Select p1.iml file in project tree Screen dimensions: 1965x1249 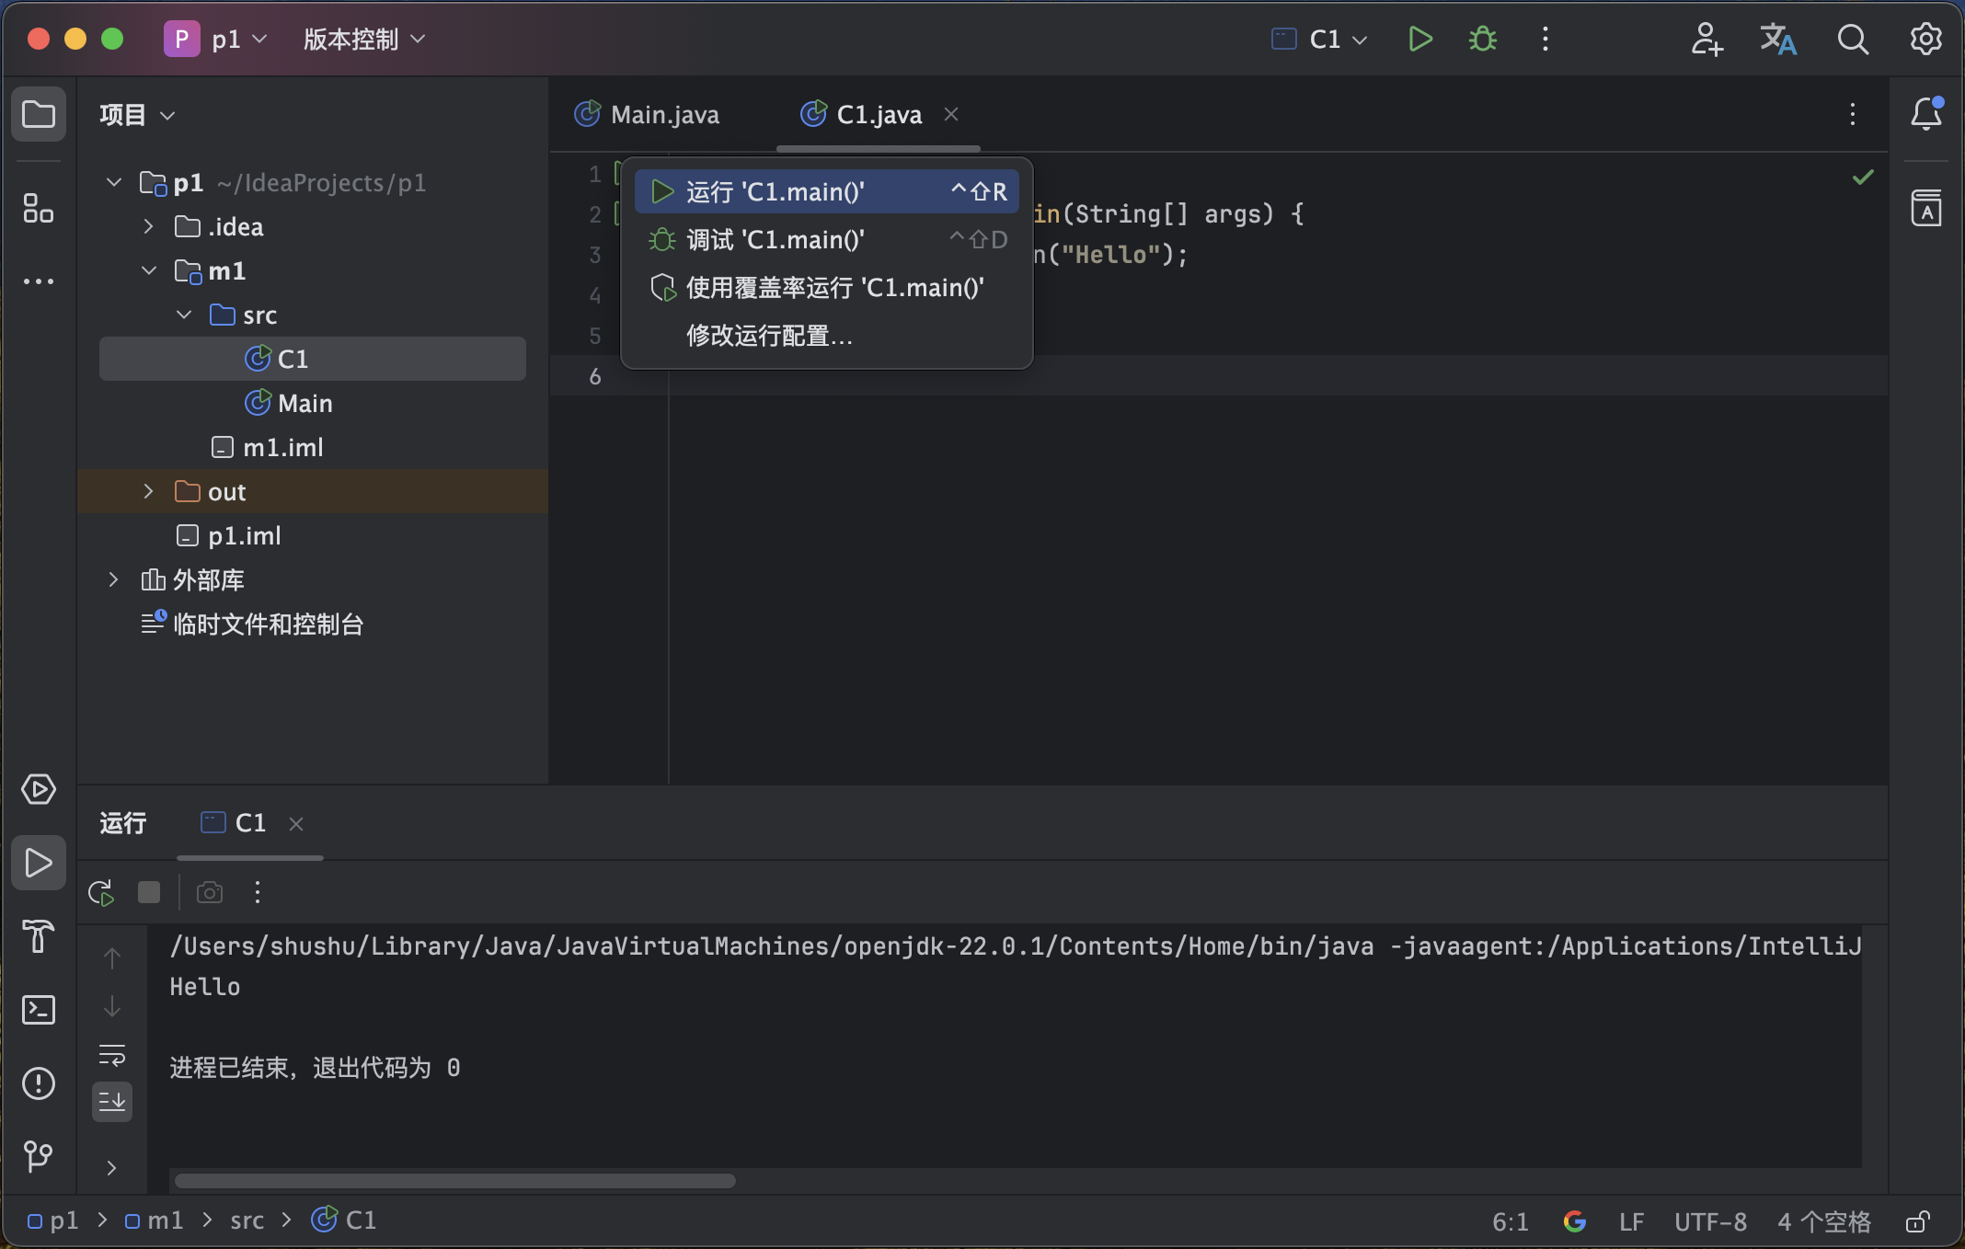[x=229, y=535]
